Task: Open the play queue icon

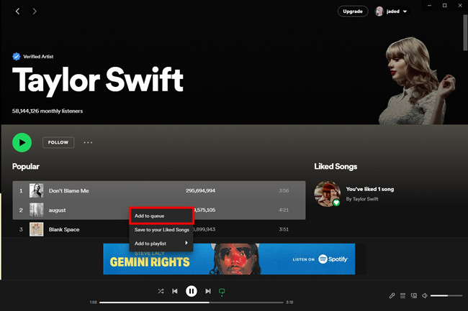Action: [x=402, y=295]
